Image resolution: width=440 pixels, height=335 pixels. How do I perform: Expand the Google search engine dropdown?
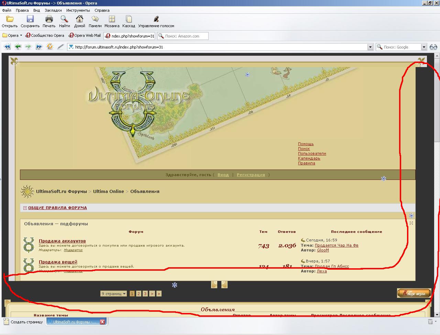click(424, 47)
